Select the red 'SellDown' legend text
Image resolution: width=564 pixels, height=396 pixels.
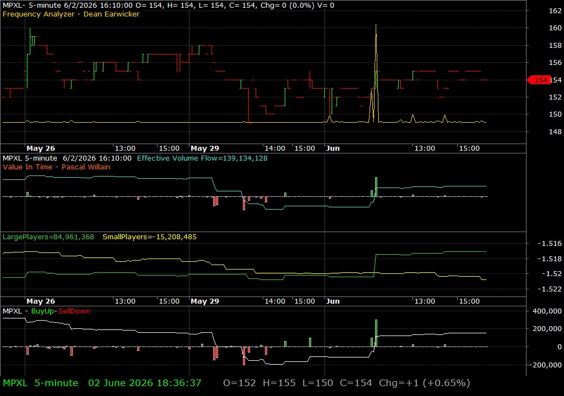point(74,311)
